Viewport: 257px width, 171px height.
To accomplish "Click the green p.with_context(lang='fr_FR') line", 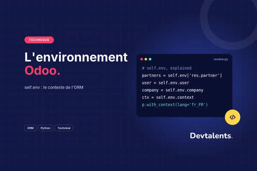I will click(175, 105).
